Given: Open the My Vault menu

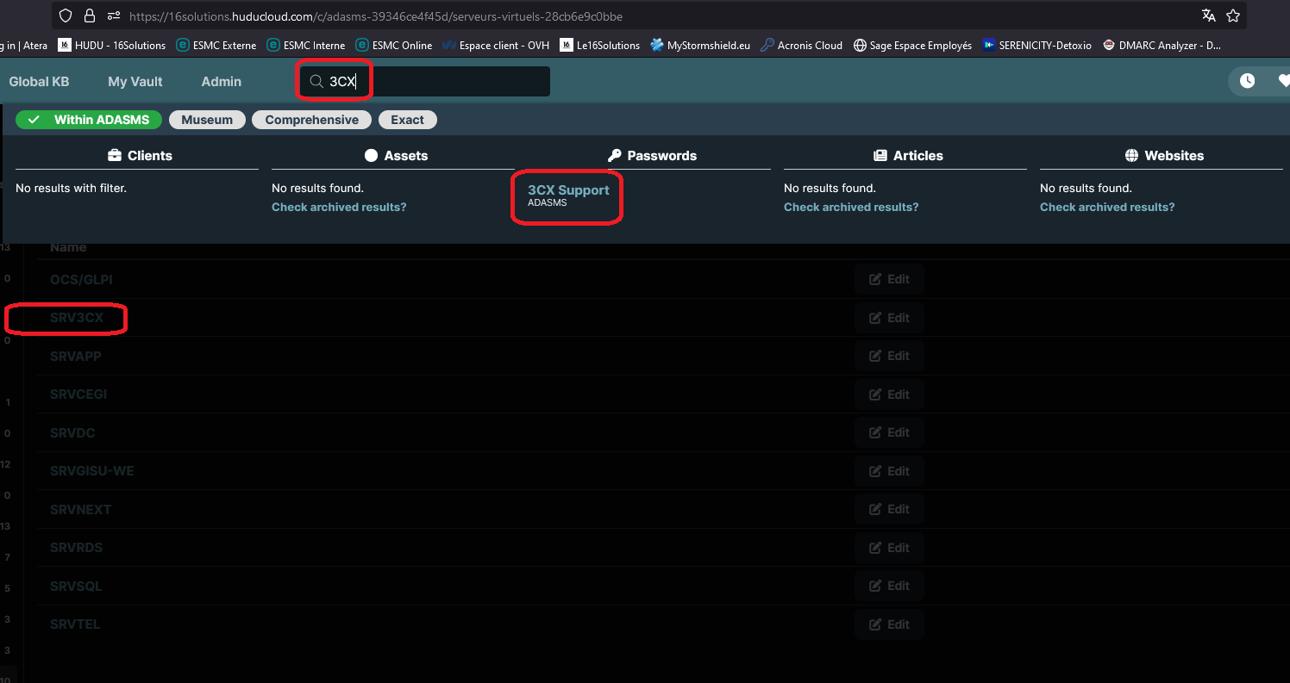Looking at the screenshot, I should tap(135, 81).
